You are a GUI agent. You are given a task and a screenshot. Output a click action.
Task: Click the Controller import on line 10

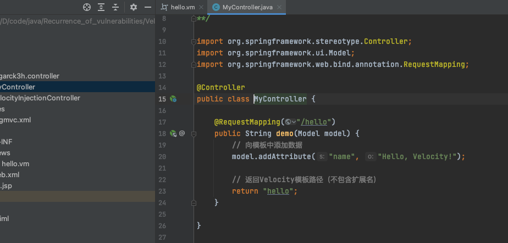coord(385,41)
